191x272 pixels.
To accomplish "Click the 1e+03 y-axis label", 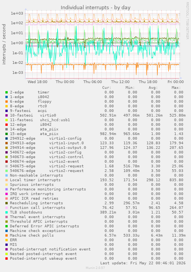I will coord(17,13).
